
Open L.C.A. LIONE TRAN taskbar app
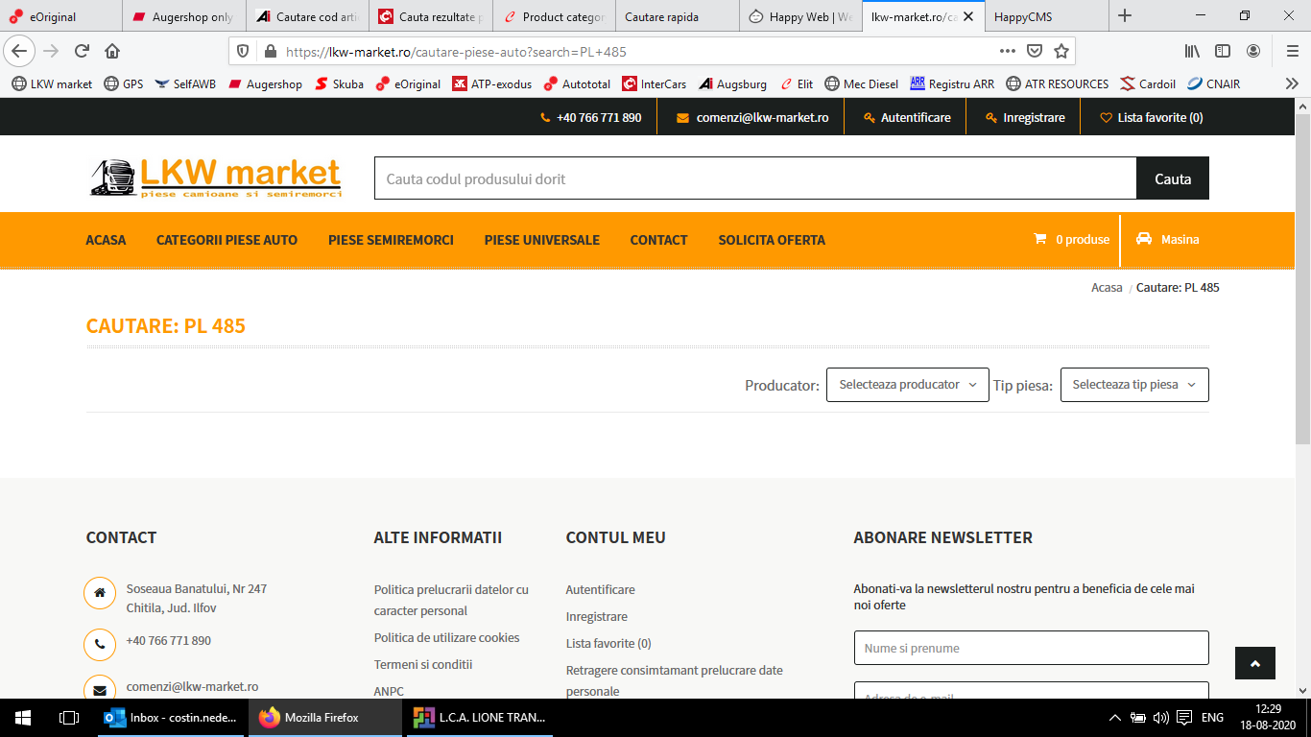(480, 718)
